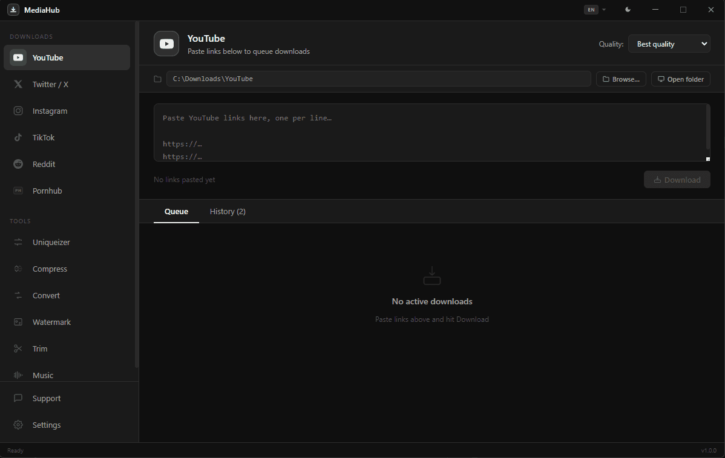Viewport: 725px width, 458px height.
Task: Click the 'Ready' status bar text
Action: point(15,451)
